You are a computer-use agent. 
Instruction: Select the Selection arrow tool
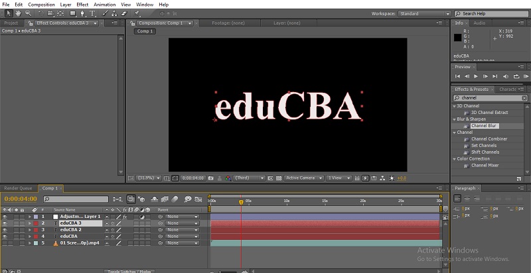(9, 13)
